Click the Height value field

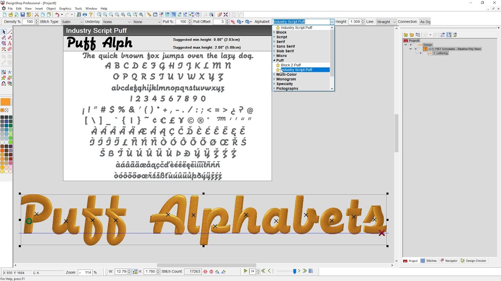[x=354, y=22]
